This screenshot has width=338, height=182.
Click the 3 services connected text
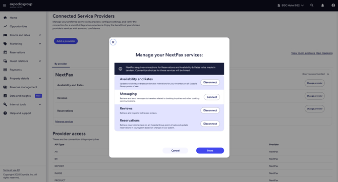(313, 74)
